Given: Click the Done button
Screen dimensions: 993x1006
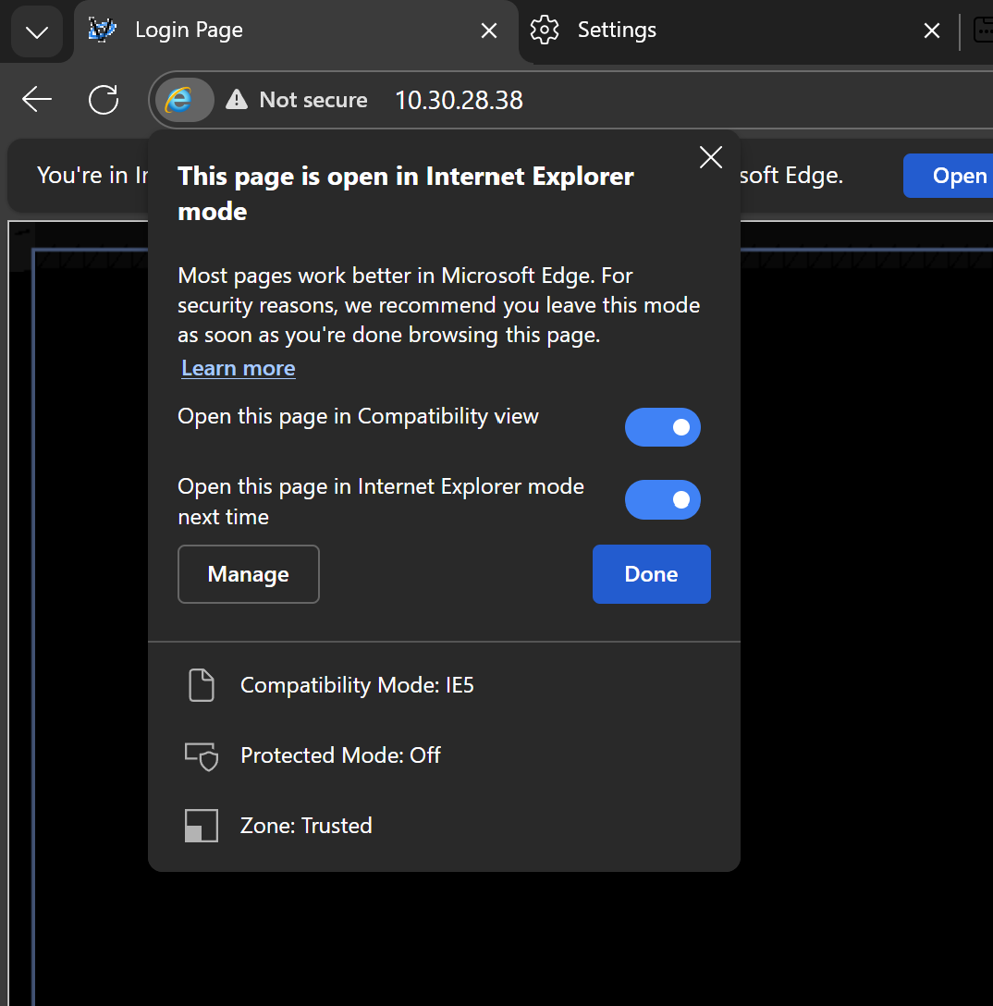Looking at the screenshot, I should click(651, 574).
